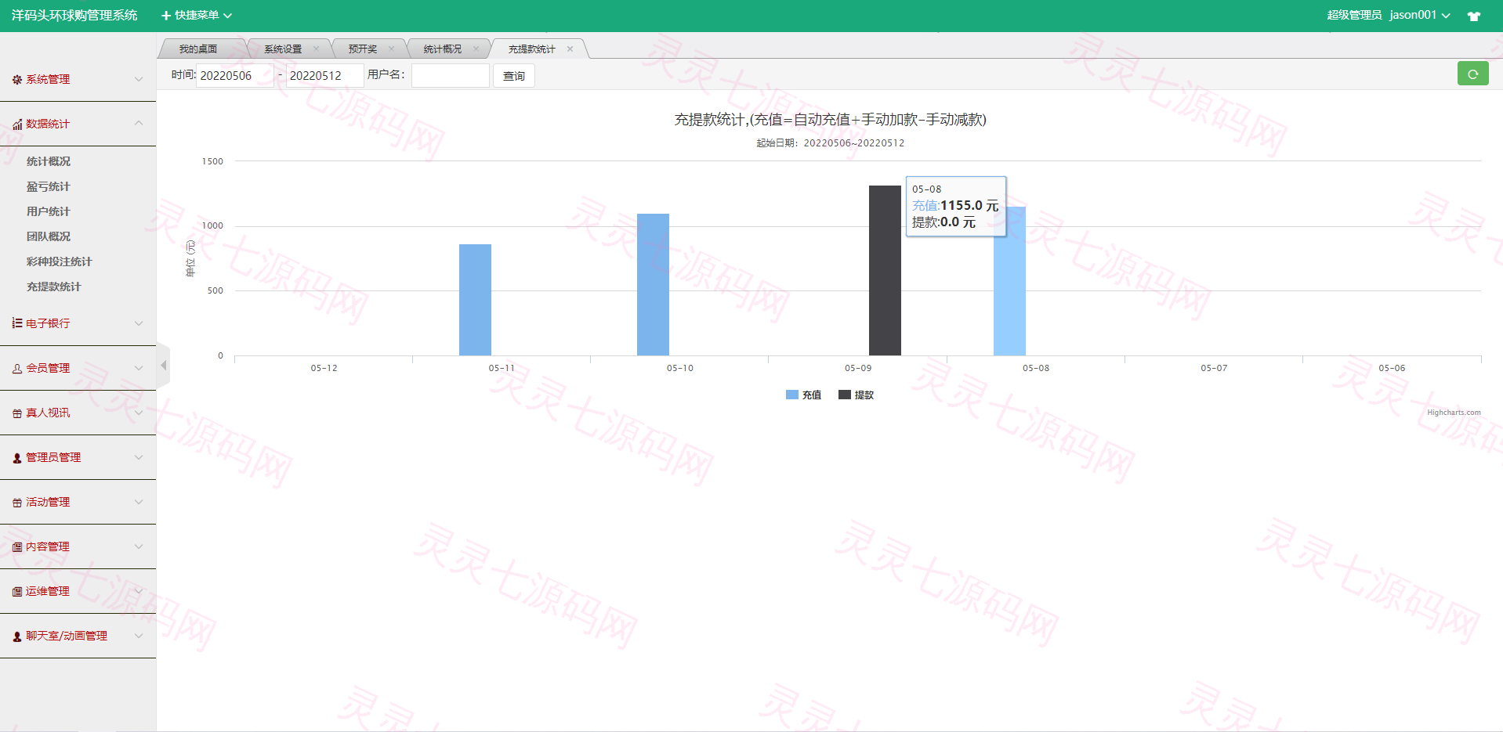Click the shirt skin icon in header
1503x732 pixels.
tap(1474, 16)
